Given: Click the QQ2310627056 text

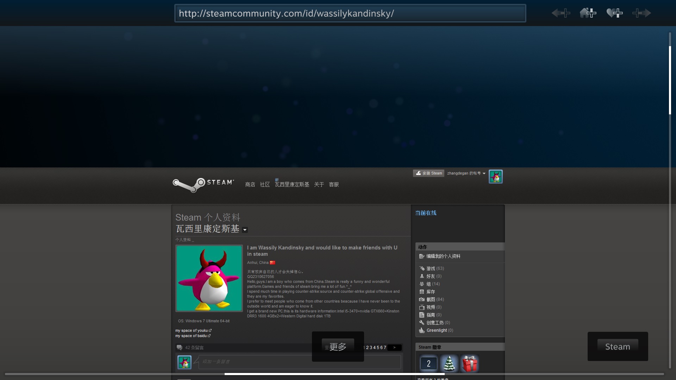Looking at the screenshot, I should click(261, 277).
